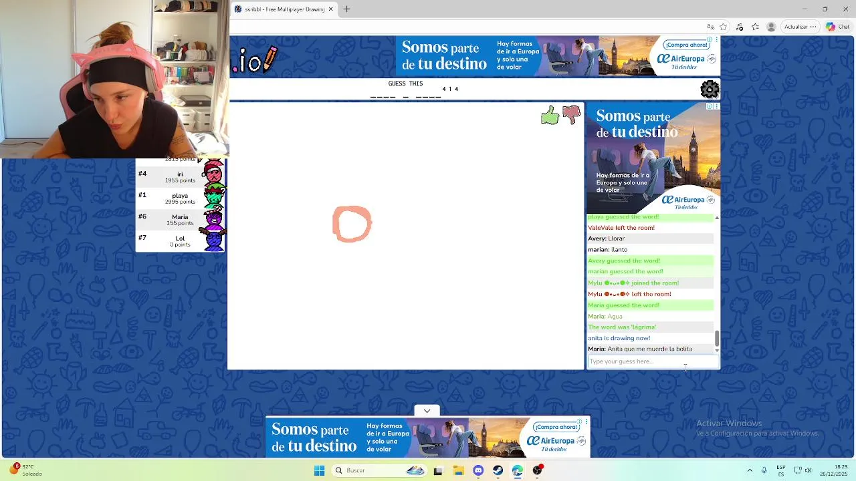Click 'The word was lágrima' message
This screenshot has width=856, height=481.
622,327
